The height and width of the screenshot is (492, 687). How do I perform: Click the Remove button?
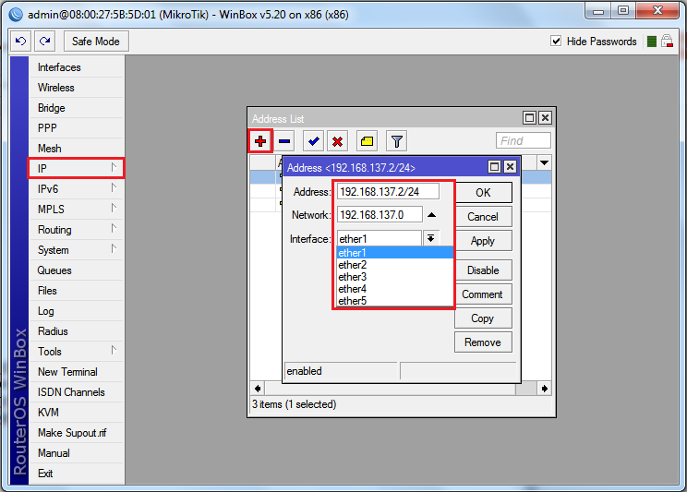pyautogui.click(x=483, y=342)
